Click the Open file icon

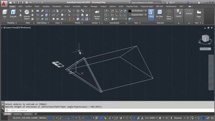(x=14, y=2)
